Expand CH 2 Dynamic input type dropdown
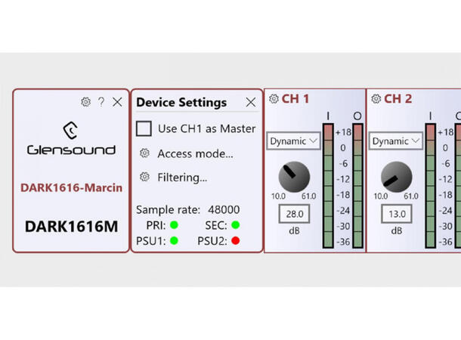The width and height of the screenshot is (461, 340). tap(395, 141)
